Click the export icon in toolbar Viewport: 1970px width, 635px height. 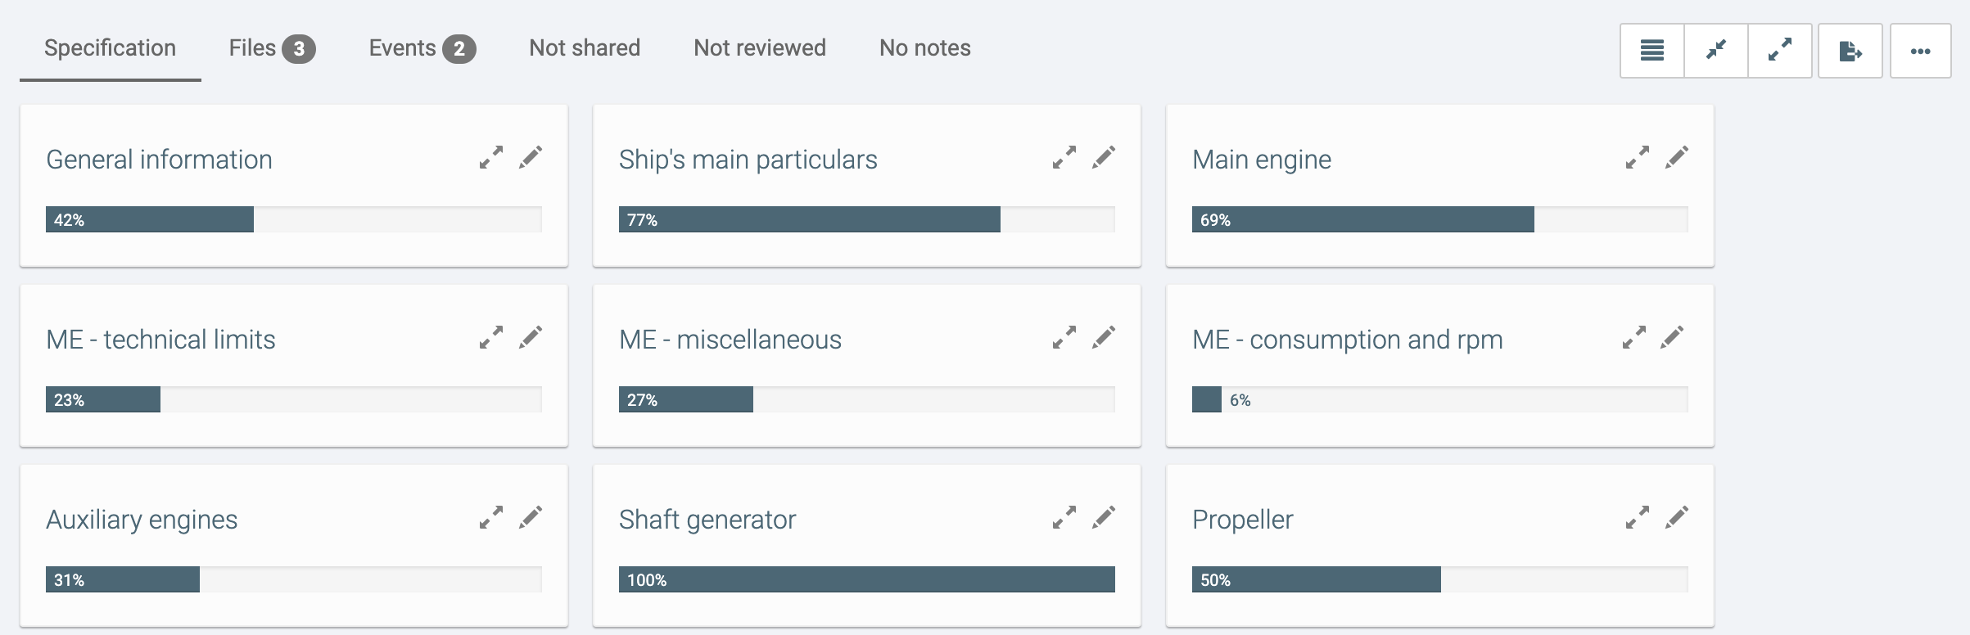point(1850,51)
